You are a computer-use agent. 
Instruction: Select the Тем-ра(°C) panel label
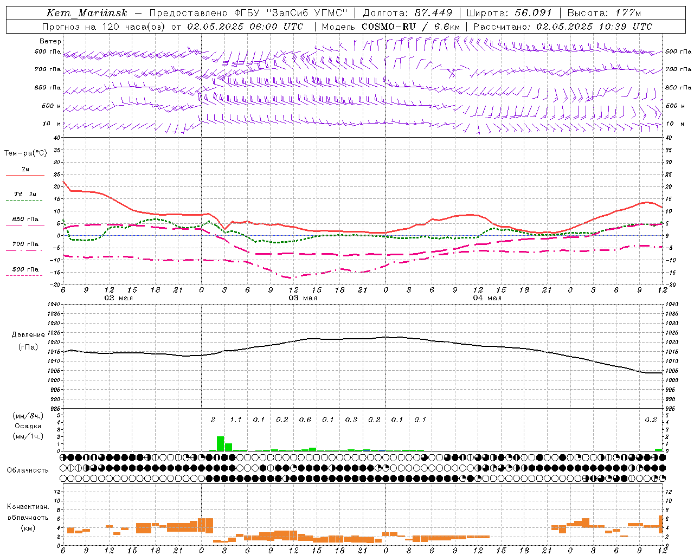25,153
